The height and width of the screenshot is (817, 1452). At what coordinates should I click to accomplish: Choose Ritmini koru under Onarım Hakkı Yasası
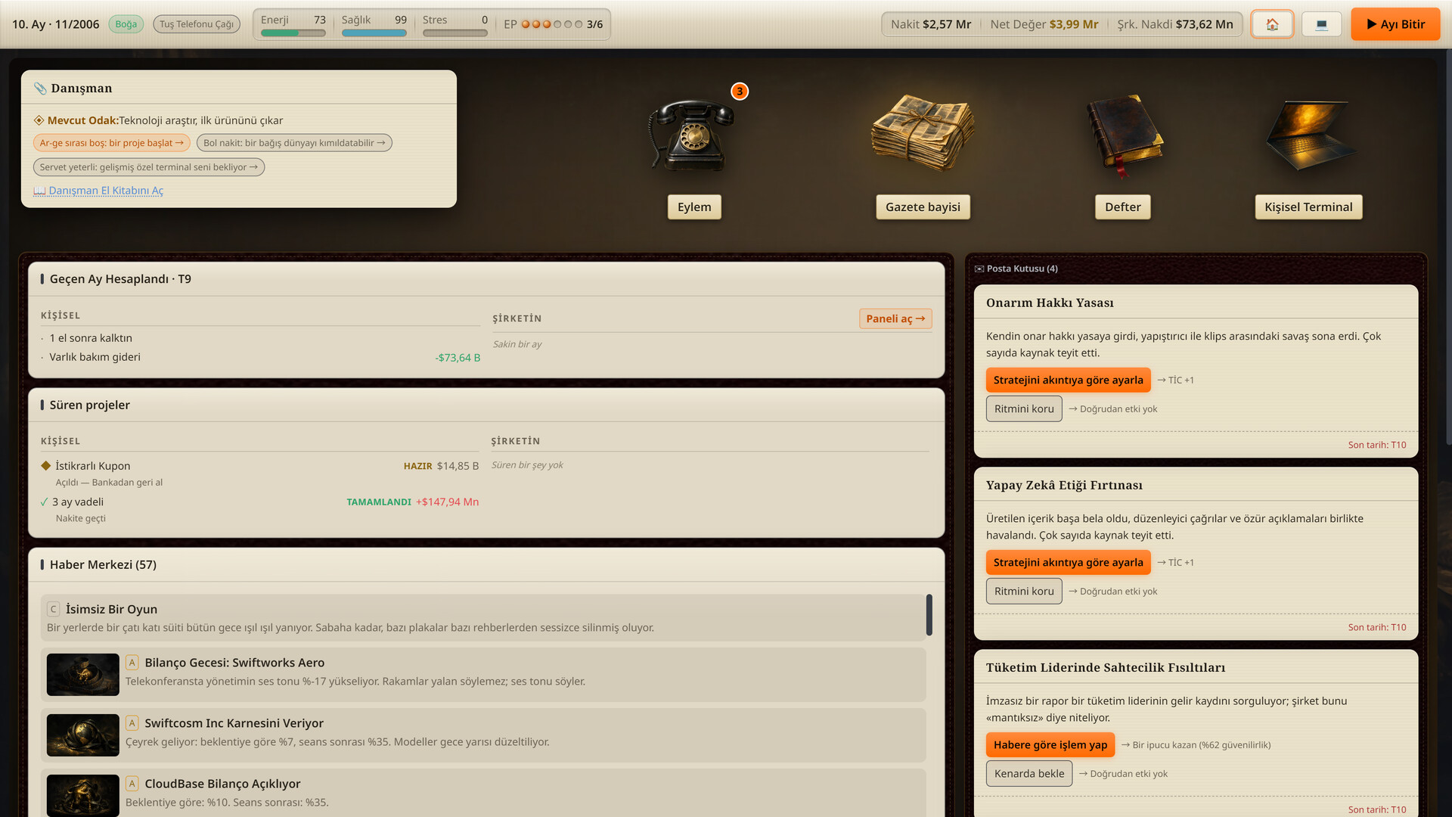tap(1024, 408)
